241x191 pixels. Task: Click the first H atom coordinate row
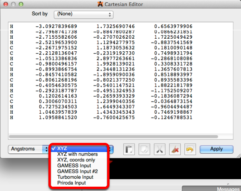tap(102, 26)
